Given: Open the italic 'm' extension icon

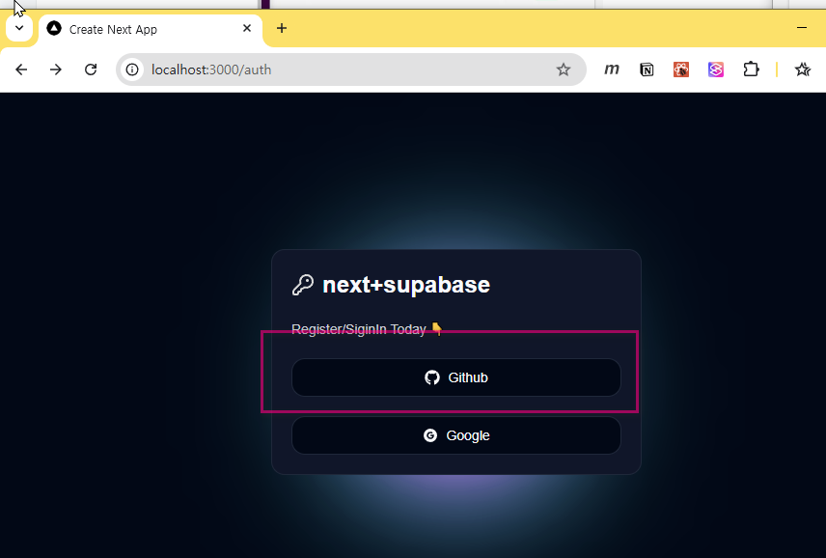Looking at the screenshot, I should pos(612,70).
